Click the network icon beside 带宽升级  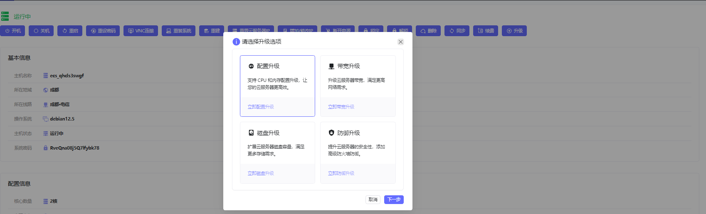331,66
